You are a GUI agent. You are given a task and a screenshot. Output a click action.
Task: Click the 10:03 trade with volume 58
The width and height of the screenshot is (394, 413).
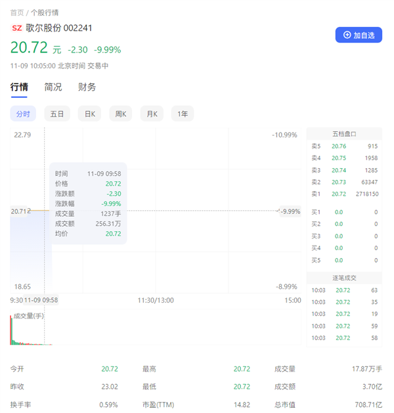345,338
